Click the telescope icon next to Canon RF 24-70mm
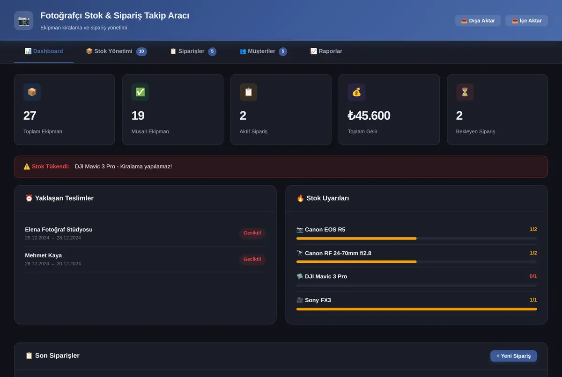The height and width of the screenshot is (377, 562). pyautogui.click(x=300, y=253)
